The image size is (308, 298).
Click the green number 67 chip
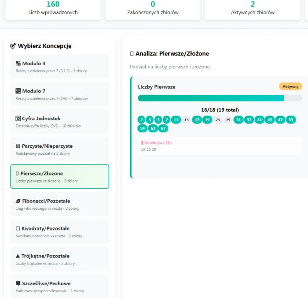pyautogui.click(x=163, y=128)
